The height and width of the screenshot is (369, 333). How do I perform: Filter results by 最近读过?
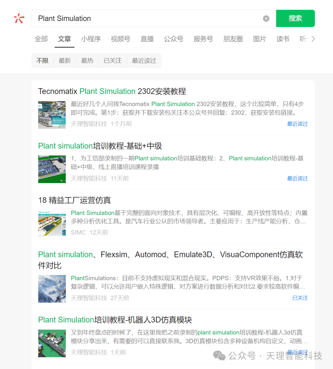coord(144,61)
